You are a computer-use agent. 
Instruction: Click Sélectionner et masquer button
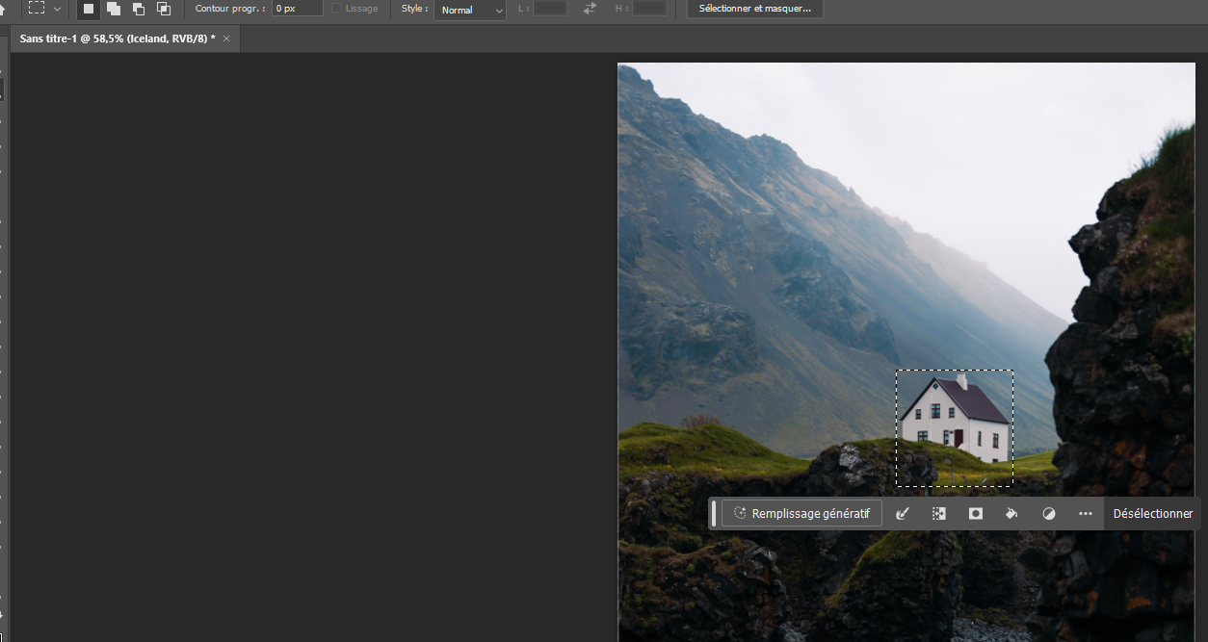(754, 9)
